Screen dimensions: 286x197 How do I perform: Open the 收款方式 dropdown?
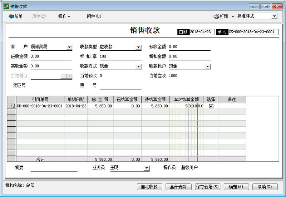coord(138,66)
